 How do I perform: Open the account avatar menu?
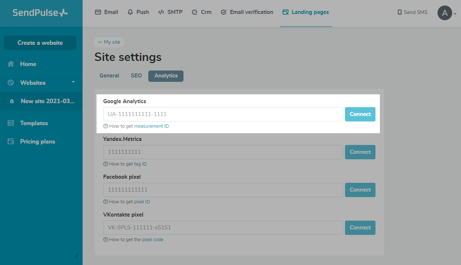tap(445, 13)
